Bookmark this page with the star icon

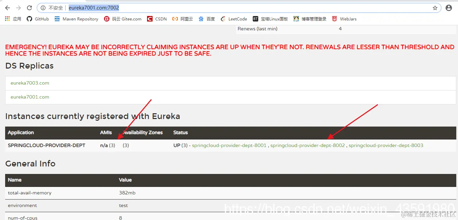pyautogui.click(x=435, y=8)
